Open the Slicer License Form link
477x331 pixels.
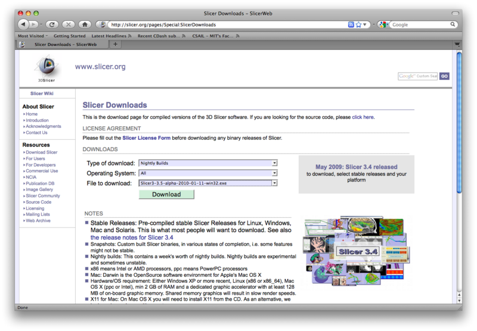click(x=146, y=138)
